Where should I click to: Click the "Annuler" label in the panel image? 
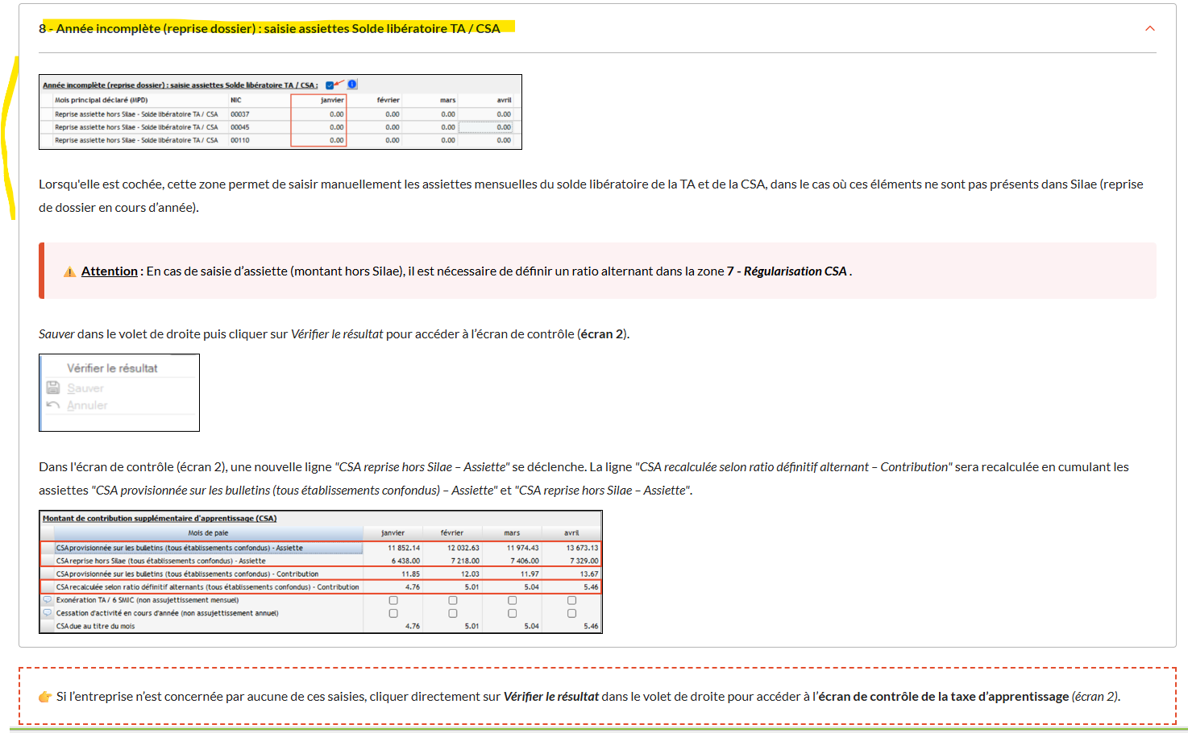point(87,405)
